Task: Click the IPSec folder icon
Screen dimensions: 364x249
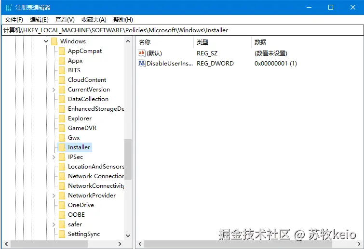Action: click(62, 157)
